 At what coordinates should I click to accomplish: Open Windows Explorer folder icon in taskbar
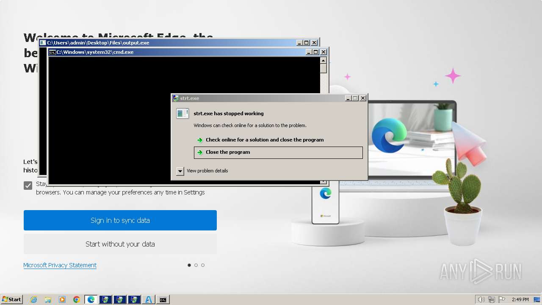48,299
